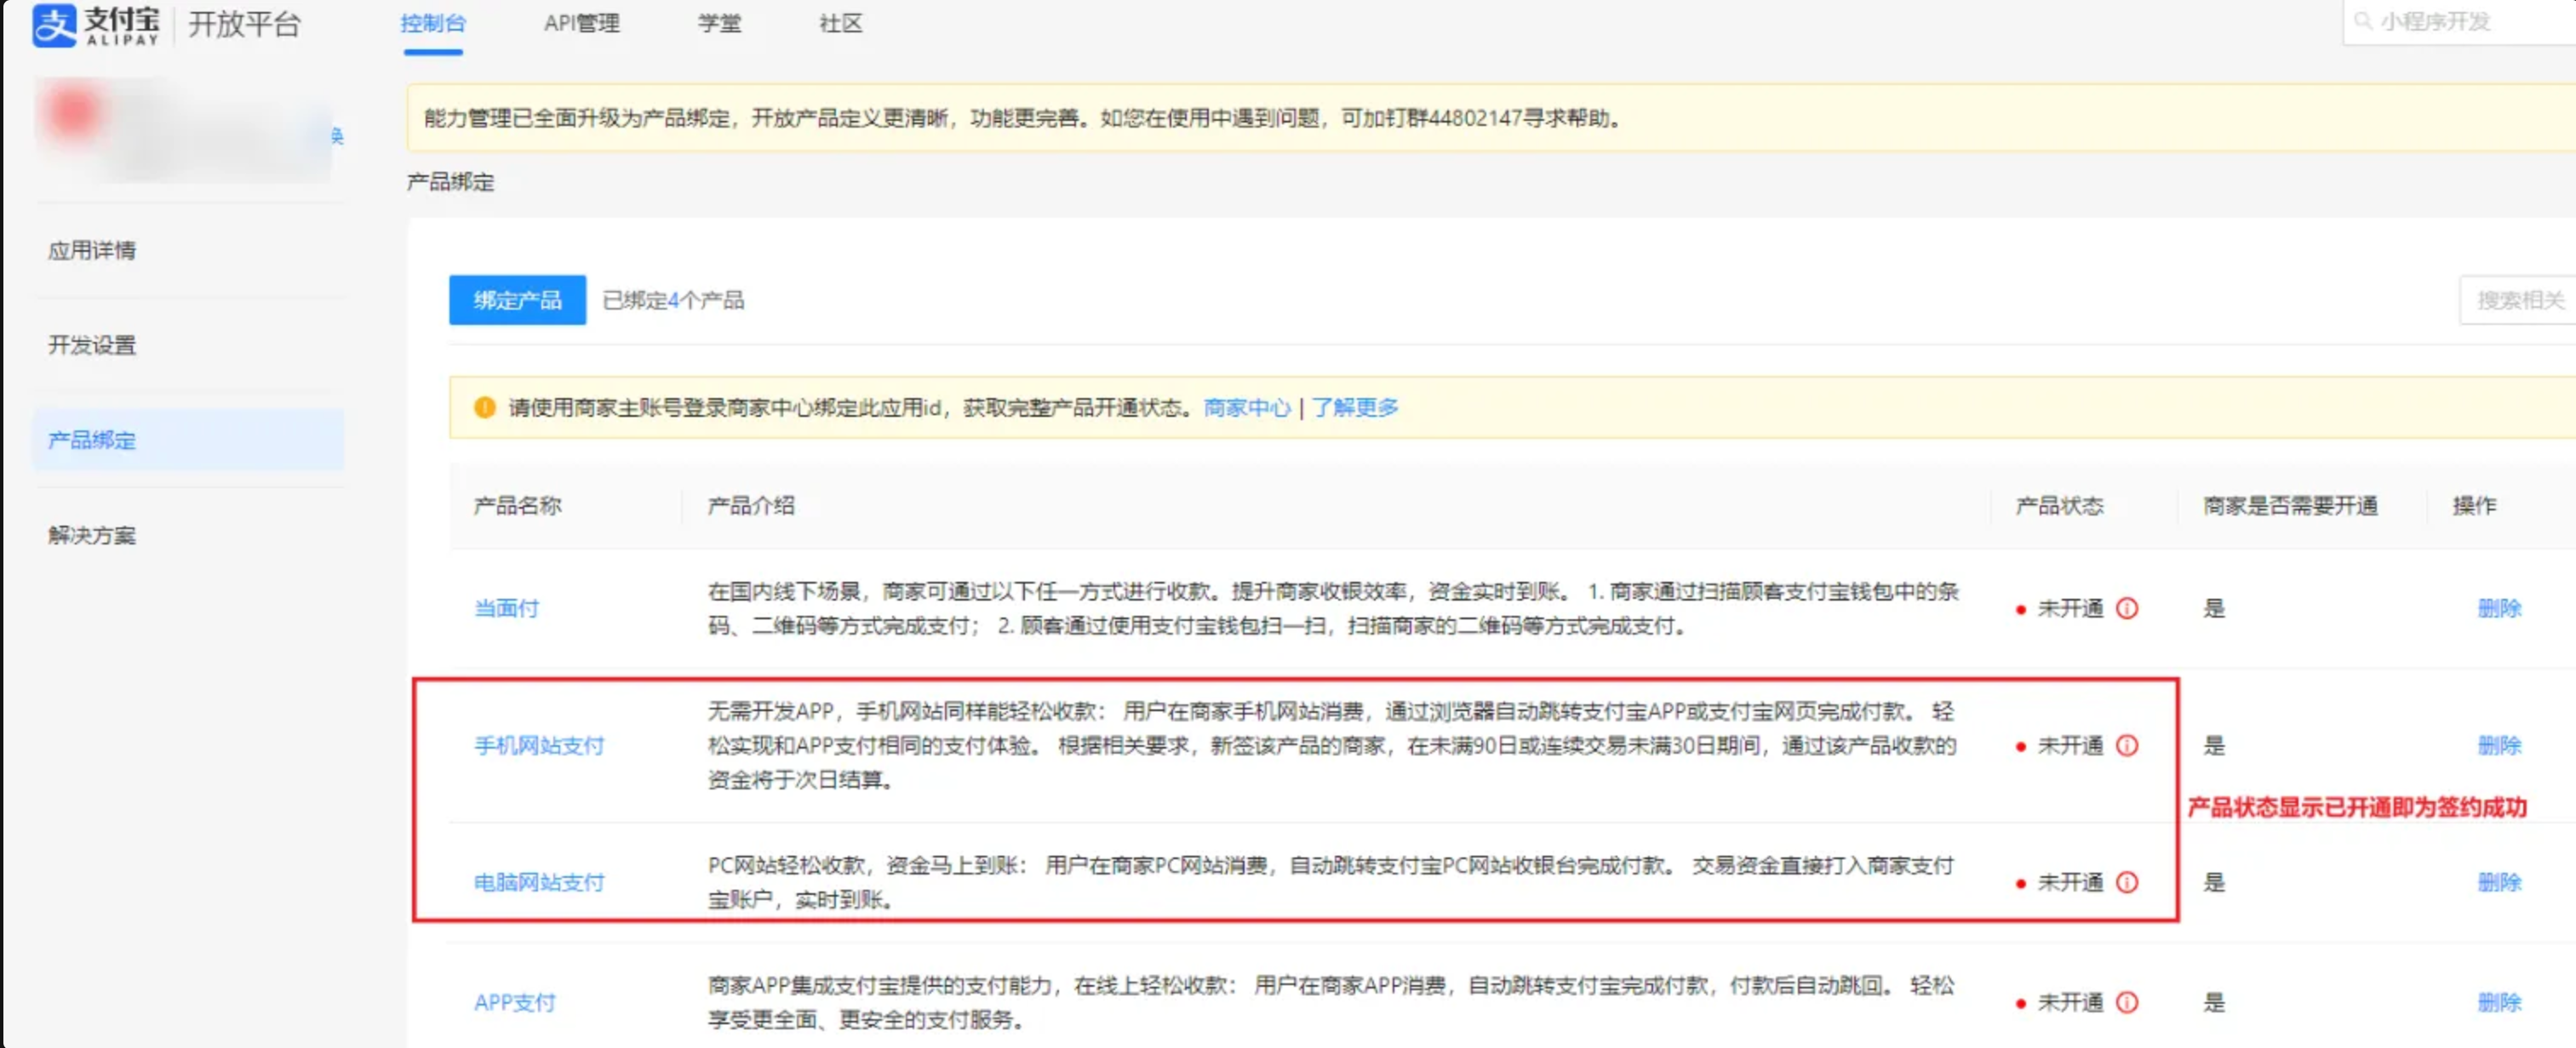Click the orange warning icon in notice bar
The width and height of the screenshot is (2576, 1048).
485,407
